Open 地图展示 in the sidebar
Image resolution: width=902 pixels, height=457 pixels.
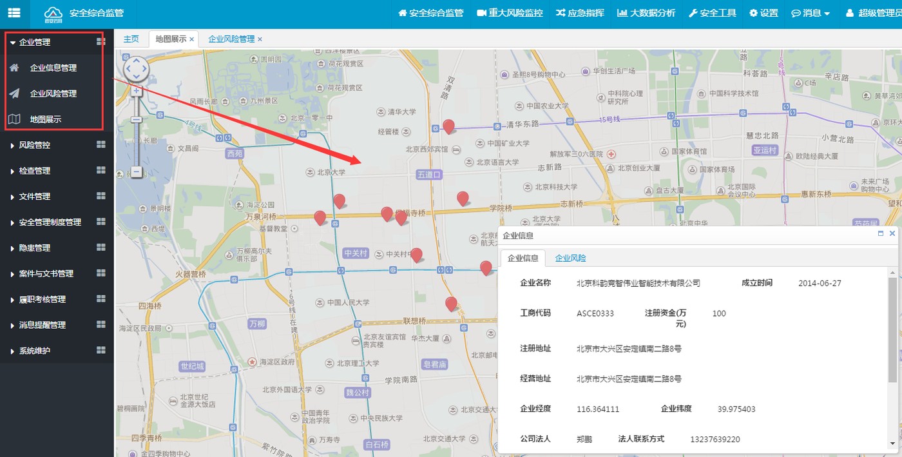coord(46,119)
